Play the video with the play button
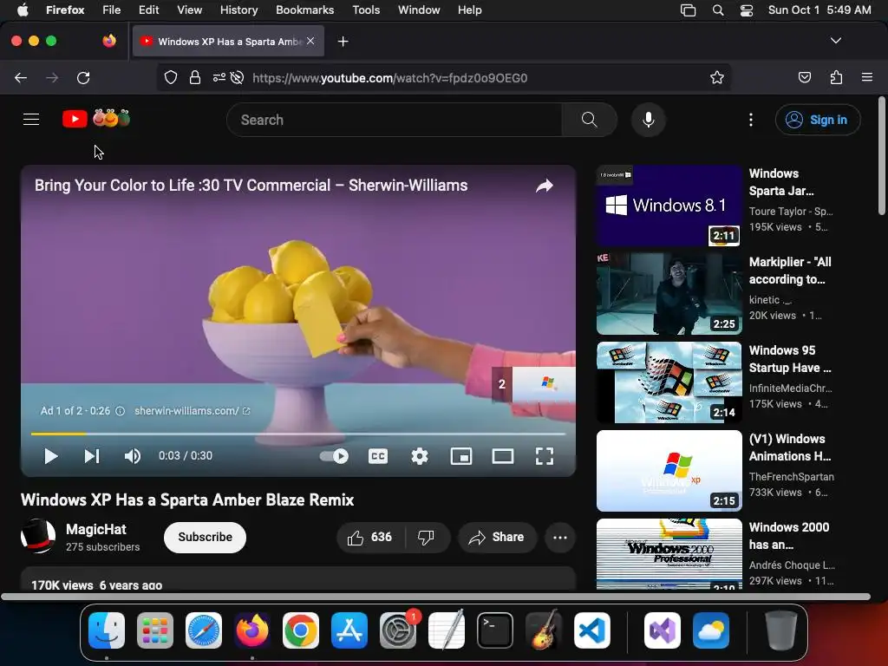888x666 pixels. pyautogui.click(x=51, y=456)
